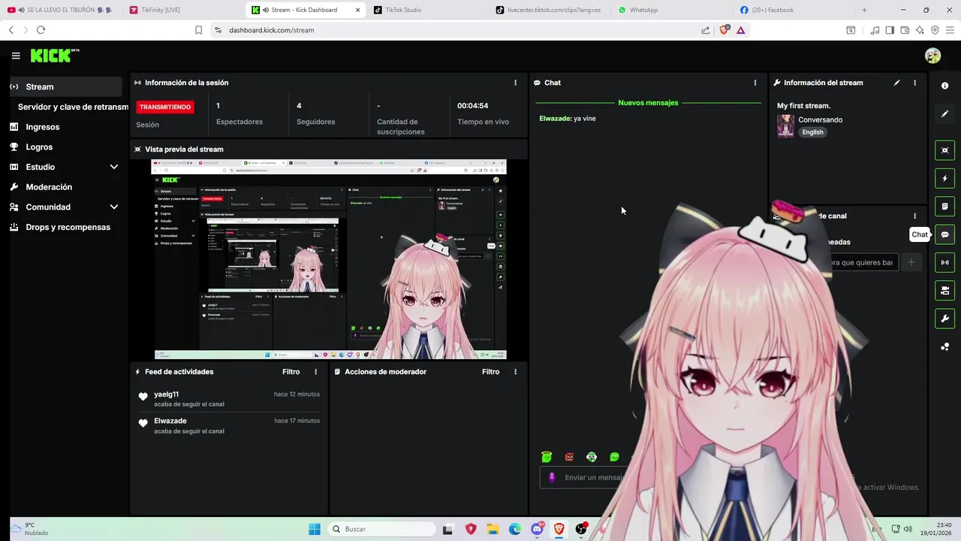Toggle the wrench widget in right toolbar
The width and height of the screenshot is (961, 541).
pyautogui.click(x=944, y=319)
